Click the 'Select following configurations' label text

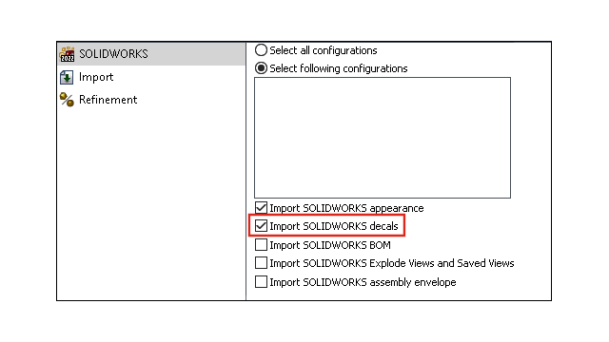[x=339, y=68]
